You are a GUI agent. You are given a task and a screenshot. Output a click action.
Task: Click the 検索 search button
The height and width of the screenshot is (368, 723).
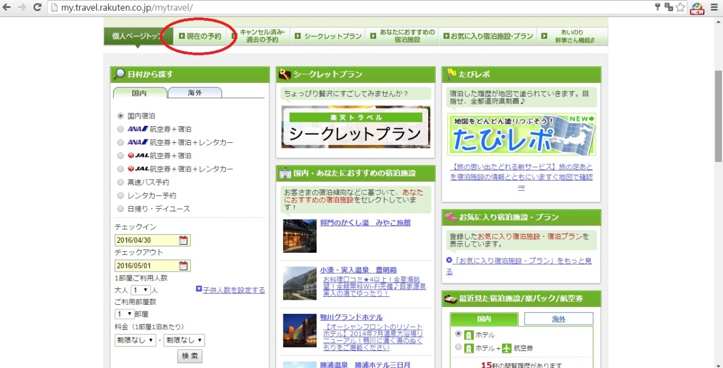coord(190,356)
